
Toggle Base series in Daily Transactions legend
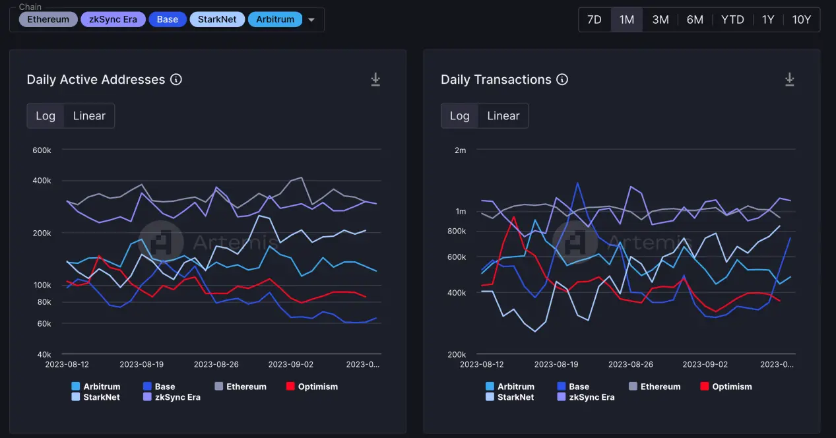[x=573, y=387]
